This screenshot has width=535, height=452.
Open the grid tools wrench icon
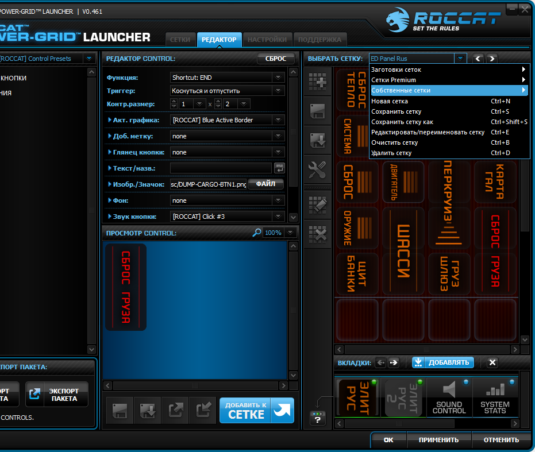[317, 169]
